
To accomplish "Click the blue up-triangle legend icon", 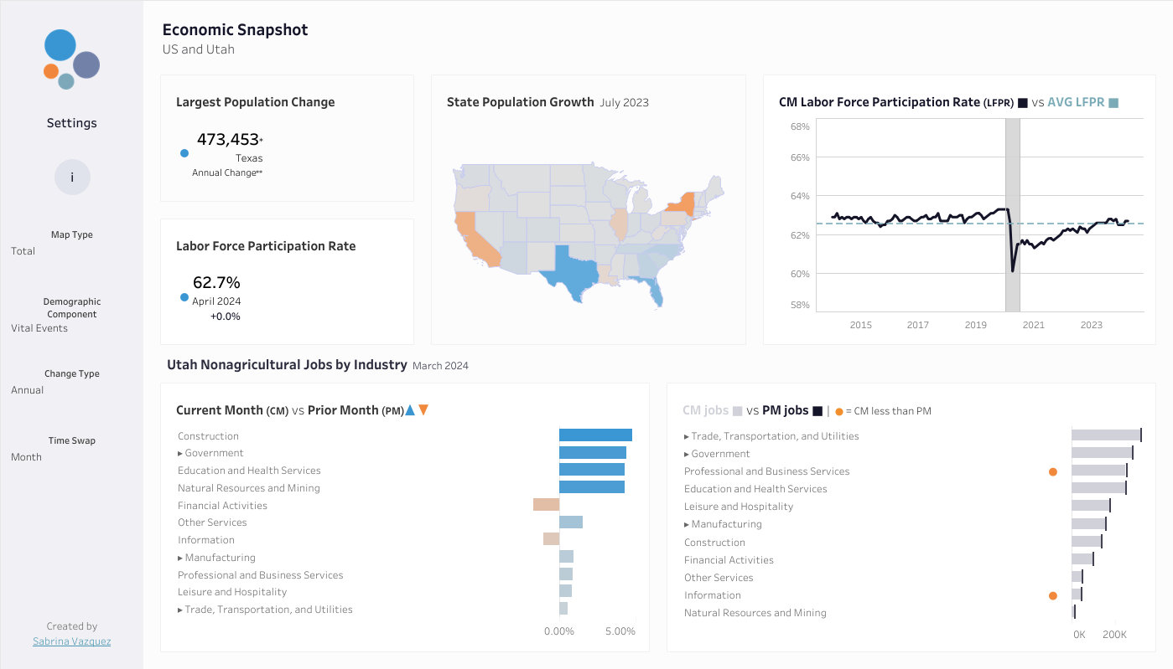I will pyautogui.click(x=410, y=410).
